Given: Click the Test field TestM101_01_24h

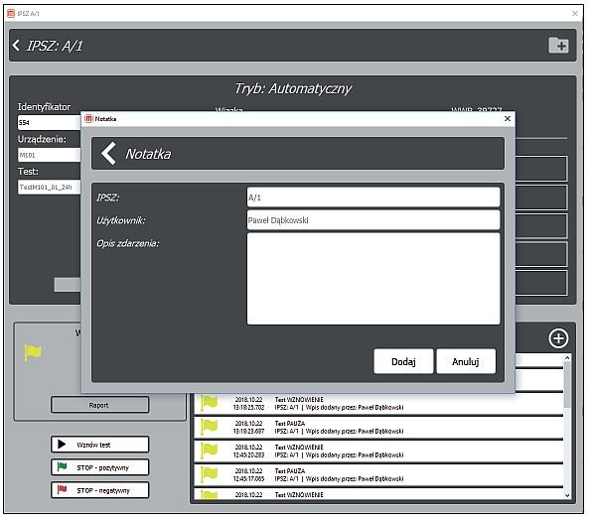Looking at the screenshot, I should [x=50, y=188].
